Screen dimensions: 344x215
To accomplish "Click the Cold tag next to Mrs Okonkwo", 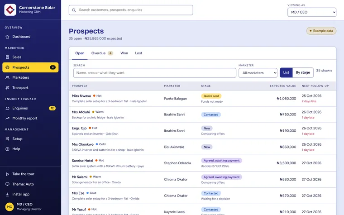I will pos(100,144).
